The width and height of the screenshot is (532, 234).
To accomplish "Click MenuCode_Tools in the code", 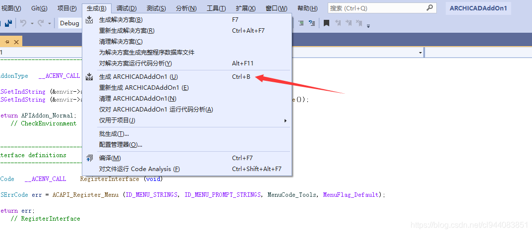I will (292, 195).
